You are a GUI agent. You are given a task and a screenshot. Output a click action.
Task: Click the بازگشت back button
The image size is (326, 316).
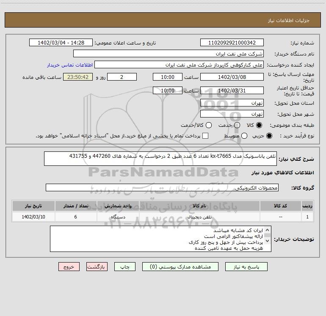coord(97,267)
